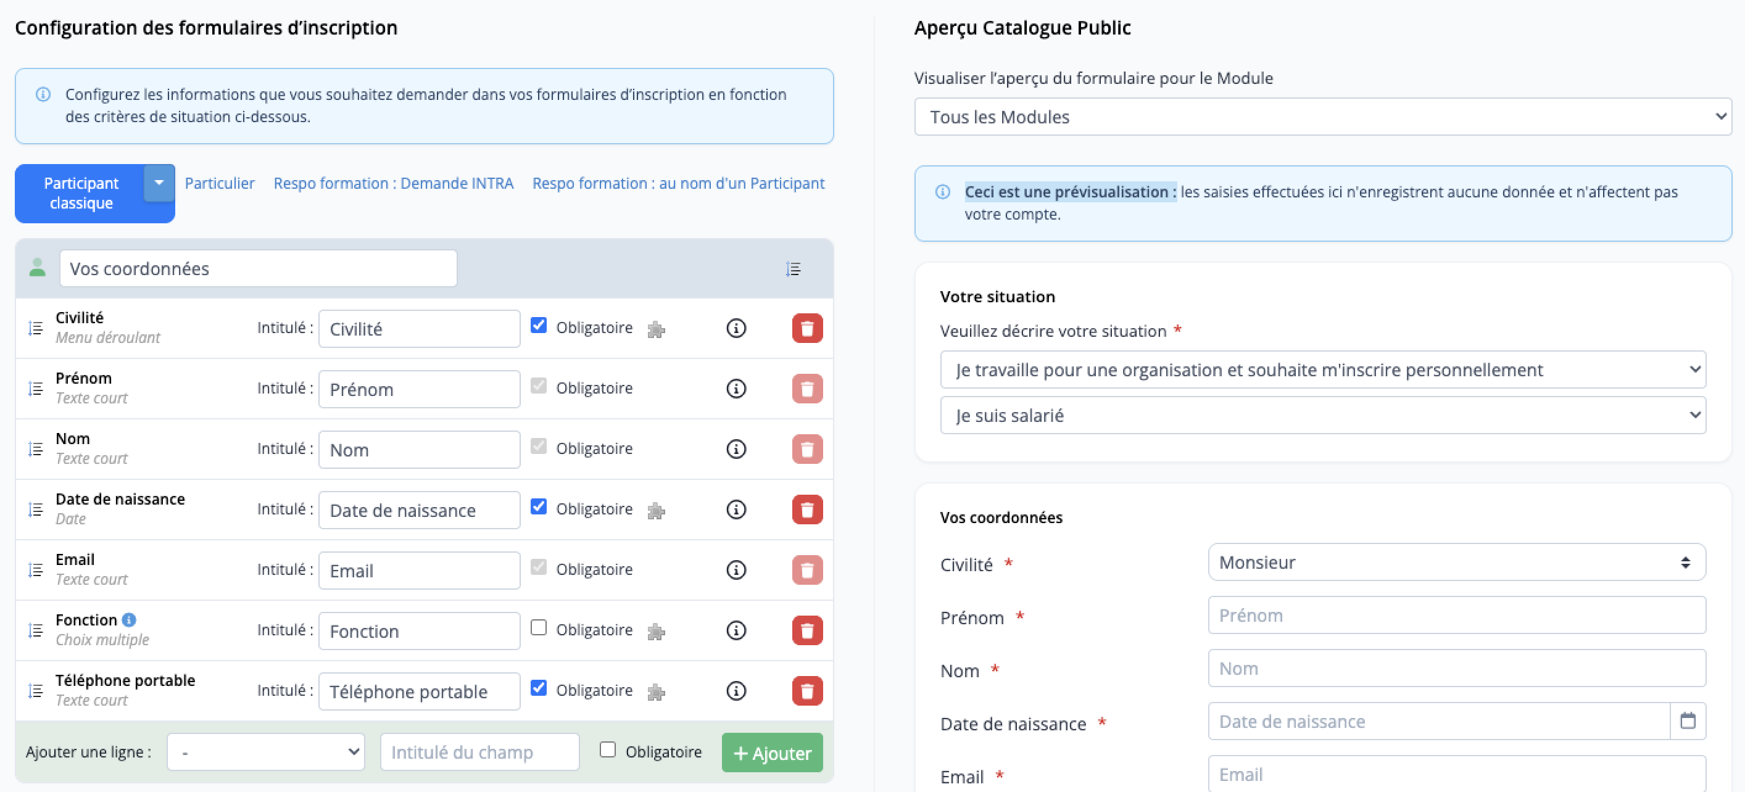Open the Tous les Modules dropdown
1745x792 pixels.
1322,117
